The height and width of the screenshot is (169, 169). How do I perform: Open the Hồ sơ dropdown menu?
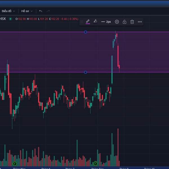27,11
